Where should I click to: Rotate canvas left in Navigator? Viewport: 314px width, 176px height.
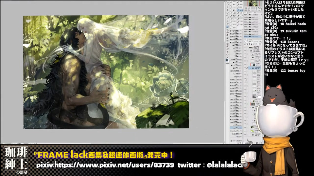click(x=252, y=10)
